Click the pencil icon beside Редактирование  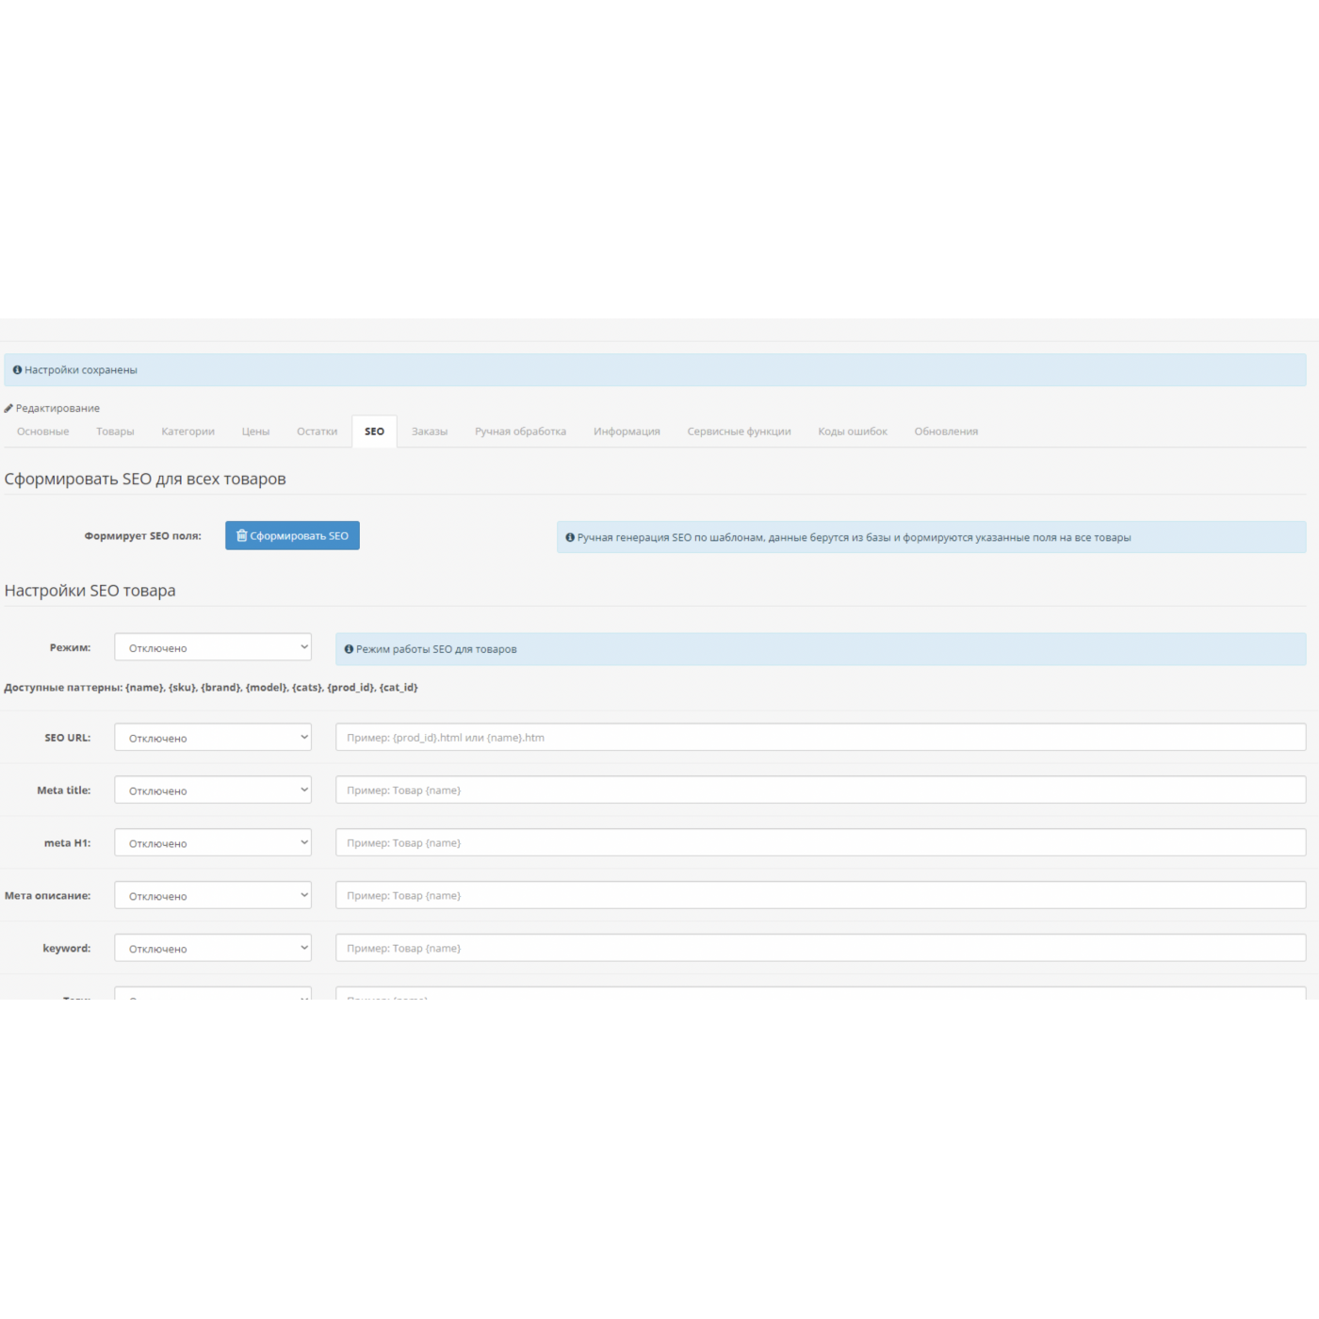click(x=8, y=408)
